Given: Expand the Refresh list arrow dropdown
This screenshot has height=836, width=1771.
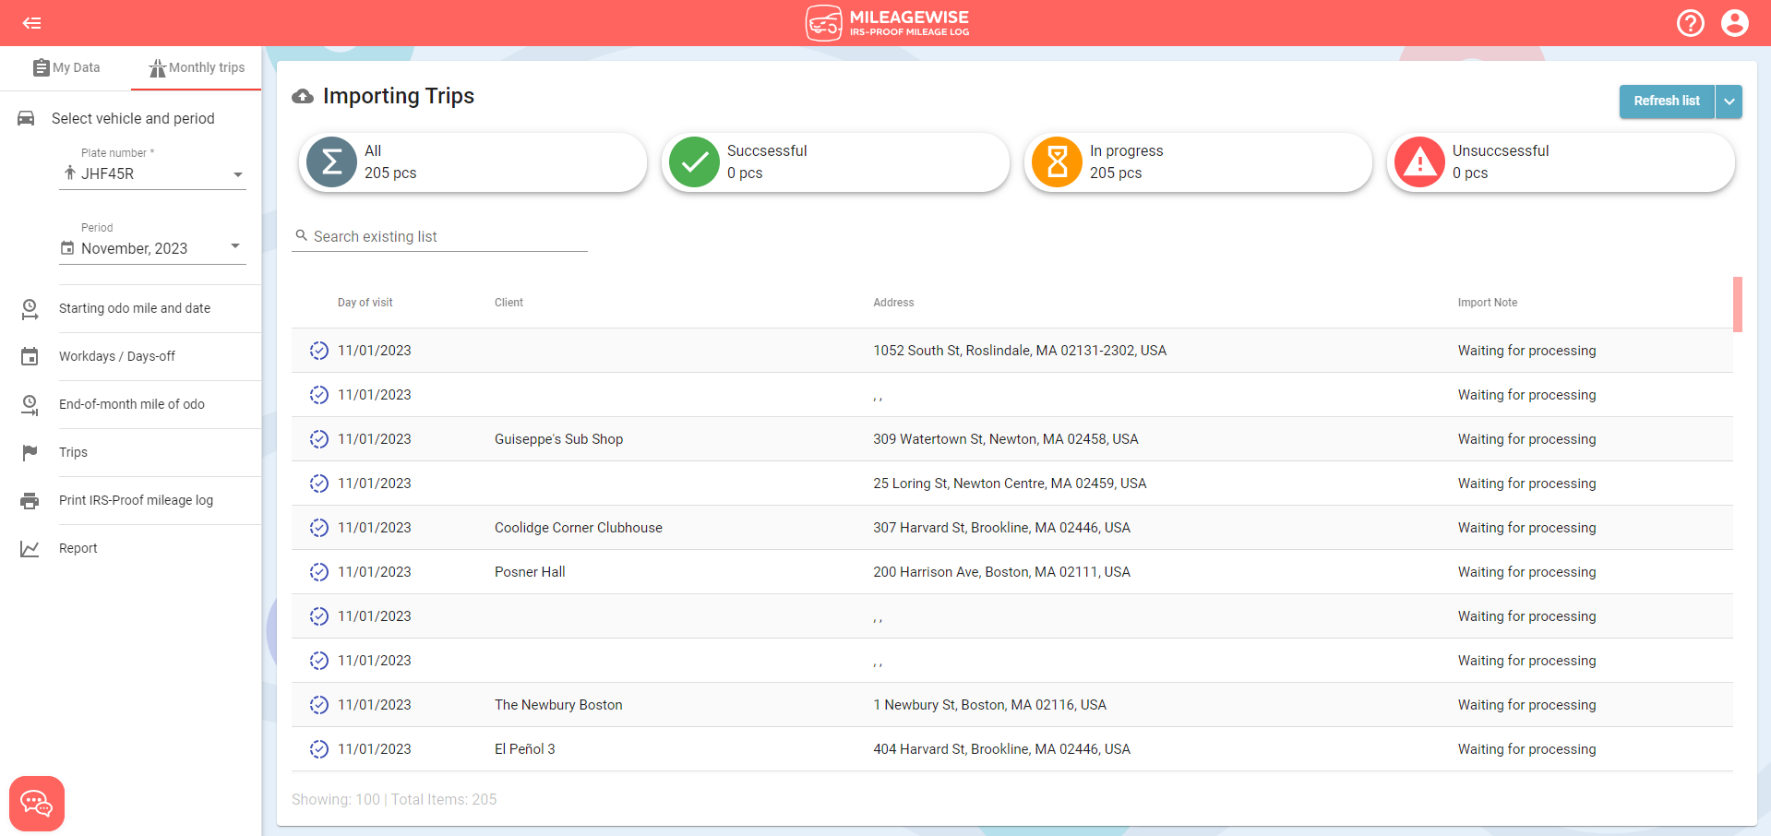Looking at the screenshot, I should coord(1729,102).
